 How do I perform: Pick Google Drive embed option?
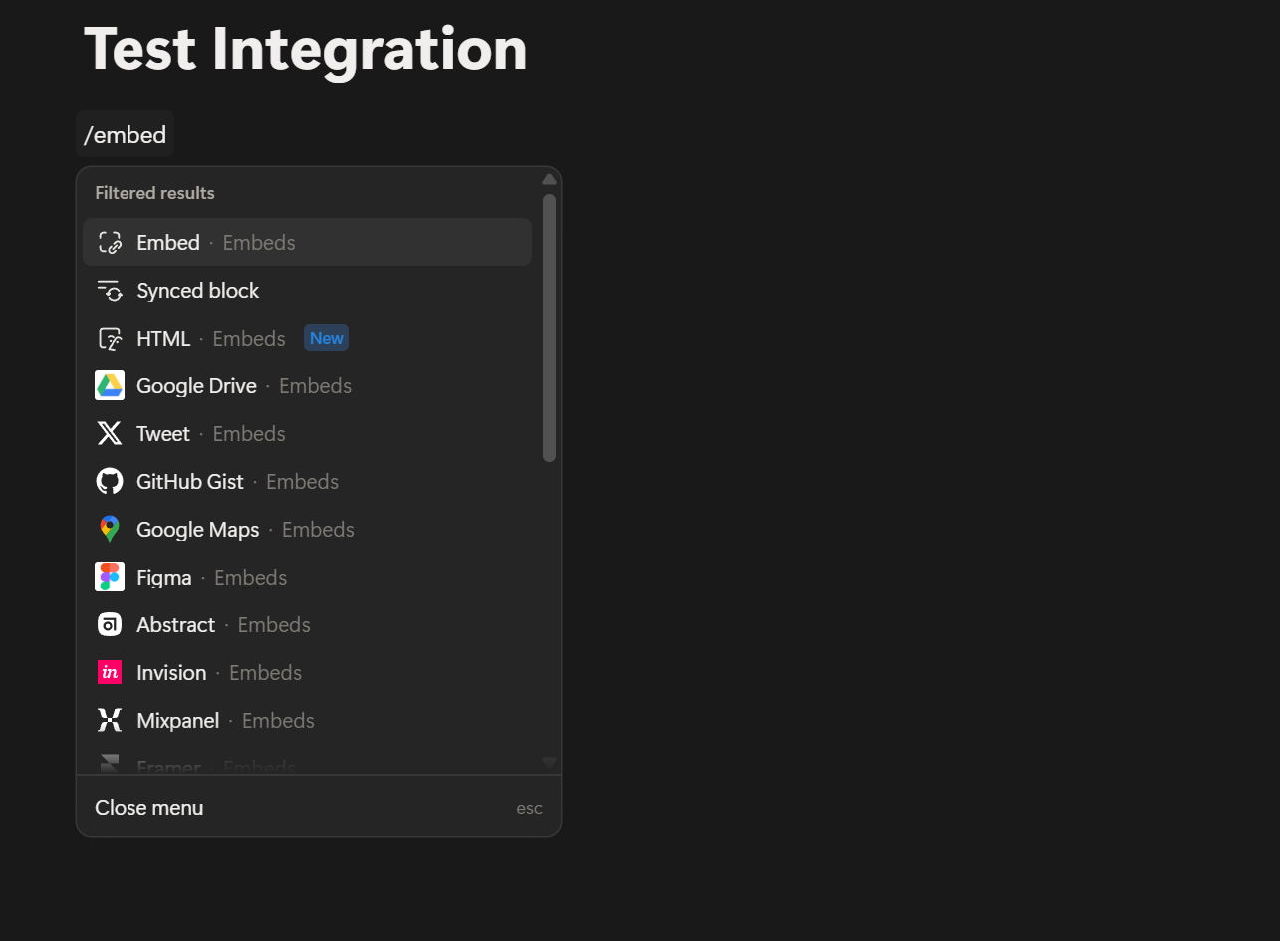tap(308, 386)
